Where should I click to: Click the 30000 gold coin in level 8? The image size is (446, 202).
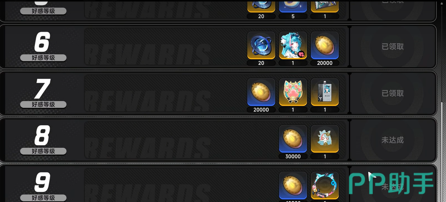[293, 139]
